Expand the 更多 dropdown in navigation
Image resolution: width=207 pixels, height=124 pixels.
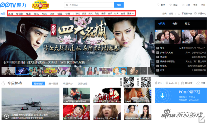130,13
